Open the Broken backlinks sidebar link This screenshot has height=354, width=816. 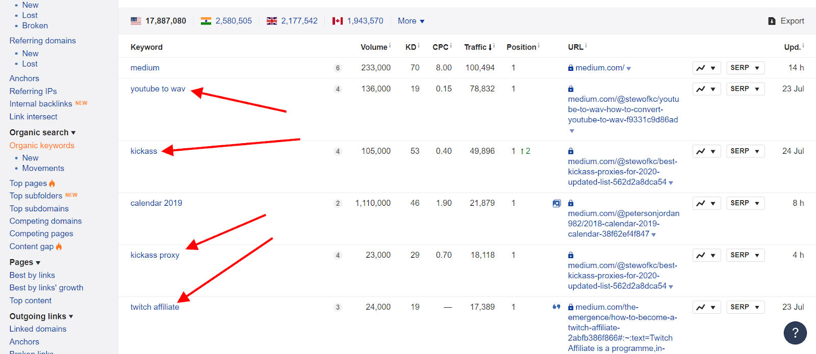coord(35,25)
